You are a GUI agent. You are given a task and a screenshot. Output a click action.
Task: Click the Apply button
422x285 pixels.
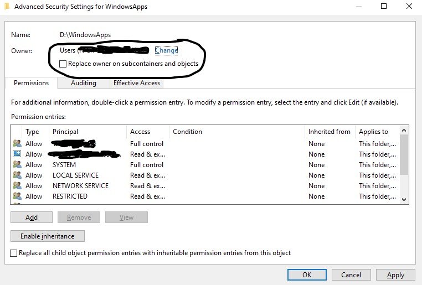[x=395, y=275]
